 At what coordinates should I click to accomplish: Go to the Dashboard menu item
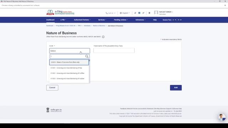50,20
